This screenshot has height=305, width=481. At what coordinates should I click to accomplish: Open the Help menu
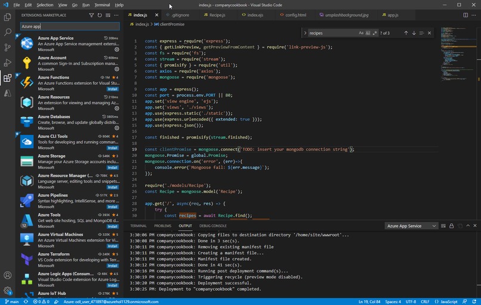[x=119, y=5]
